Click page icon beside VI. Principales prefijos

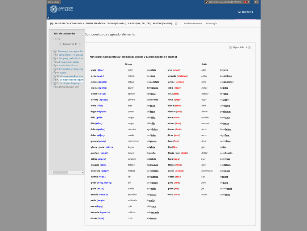tap(55, 69)
